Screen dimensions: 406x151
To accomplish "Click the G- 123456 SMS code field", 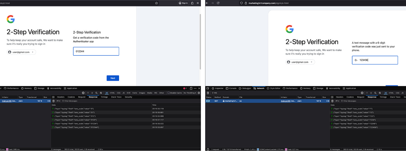I will pos(375,60).
